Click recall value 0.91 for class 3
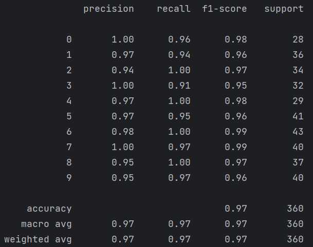313x247 pixels. coord(179,86)
